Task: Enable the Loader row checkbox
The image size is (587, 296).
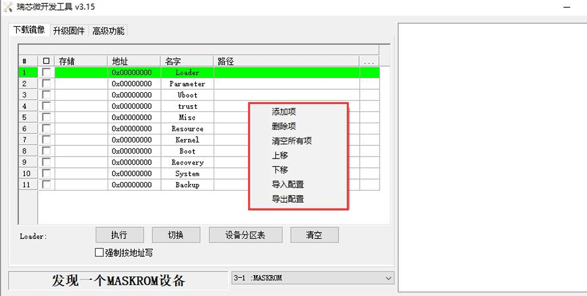Action: click(46, 72)
